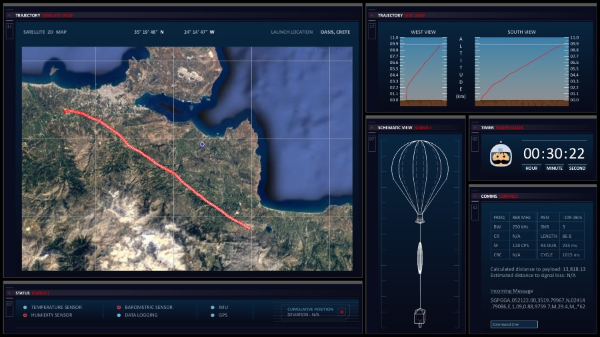Click the Incoming Message underlined heading
The width and height of the screenshot is (600, 337).
point(511,291)
